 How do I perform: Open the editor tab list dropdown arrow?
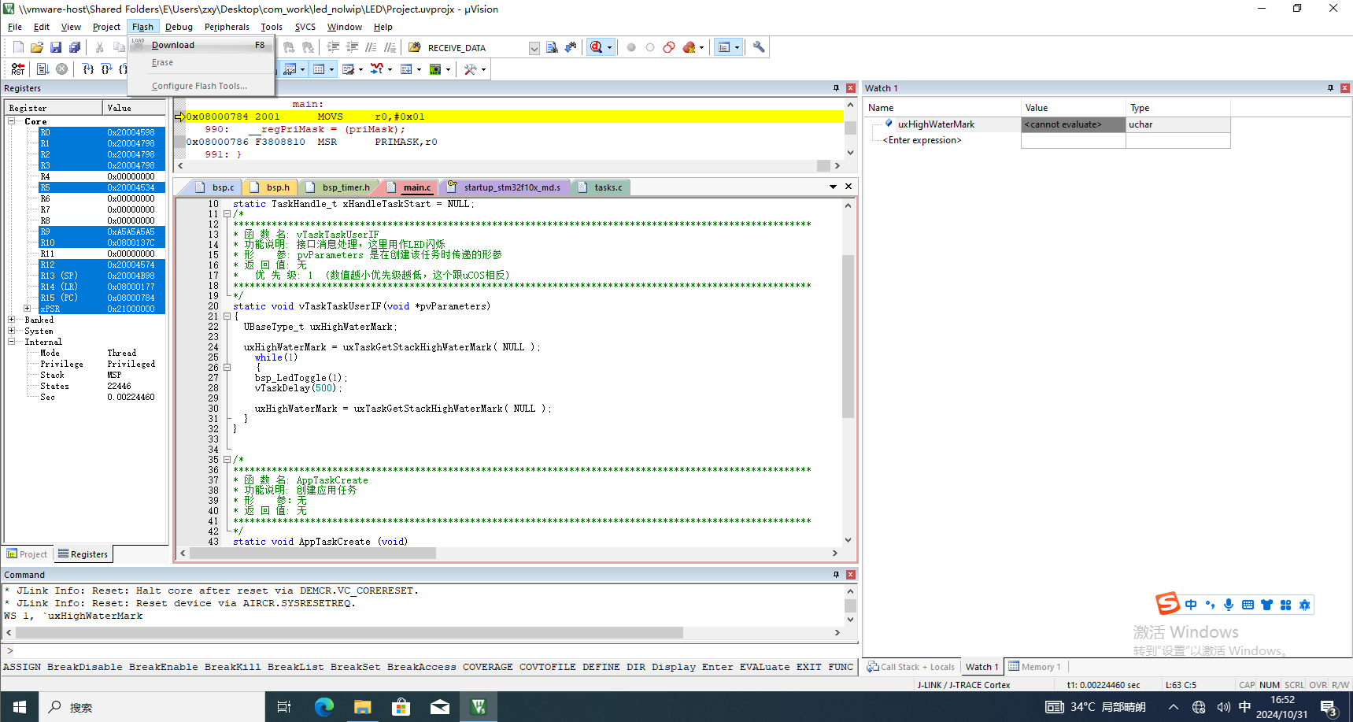(833, 187)
